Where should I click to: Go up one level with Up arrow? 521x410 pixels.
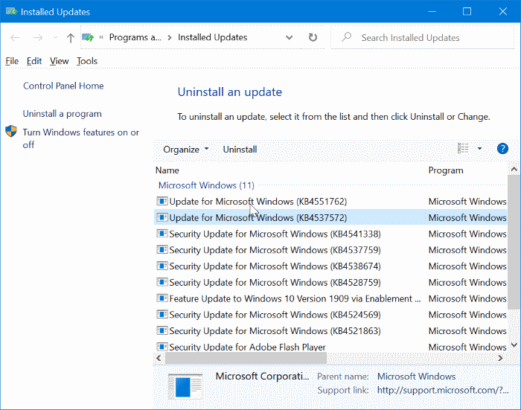pyautogui.click(x=70, y=38)
